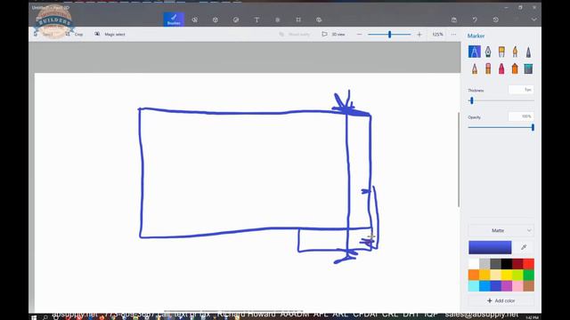Pick the white color swatch

tap(474, 264)
